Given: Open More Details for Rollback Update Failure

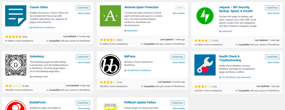Looking at the screenshot, I should pyautogui.click(x=179, y=109).
